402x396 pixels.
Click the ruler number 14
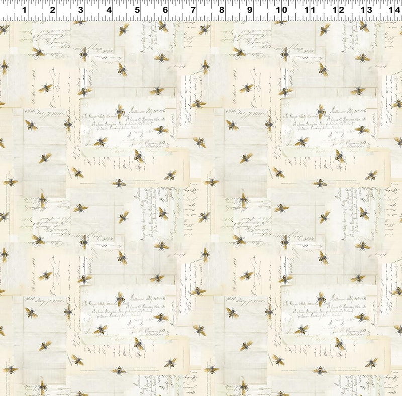click(394, 10)
